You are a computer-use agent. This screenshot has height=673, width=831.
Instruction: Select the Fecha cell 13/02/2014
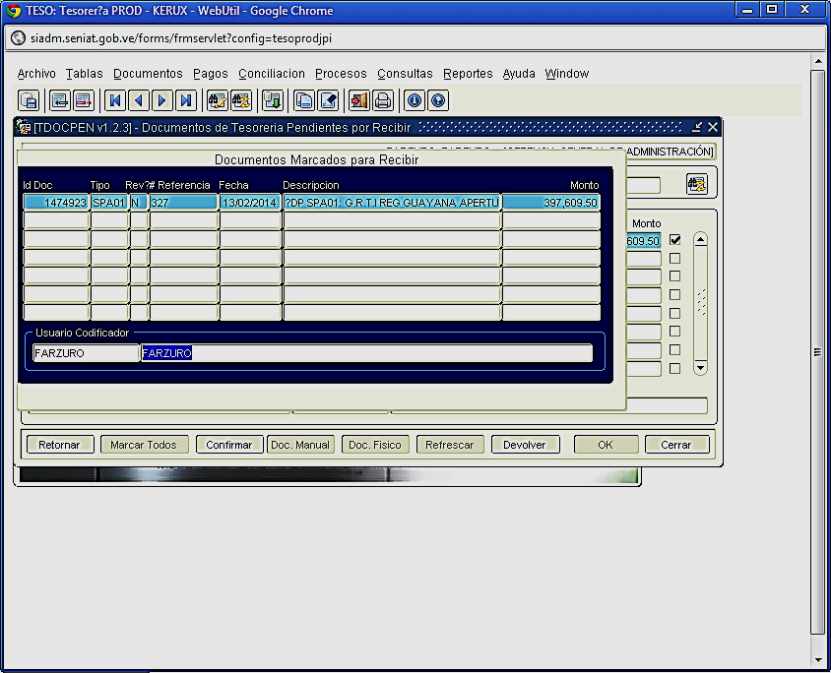tap(250, 203)
